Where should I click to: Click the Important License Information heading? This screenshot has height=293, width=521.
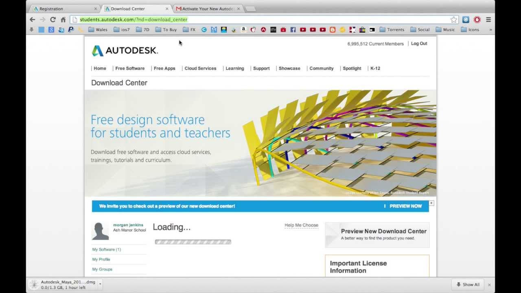click(358, 267)
